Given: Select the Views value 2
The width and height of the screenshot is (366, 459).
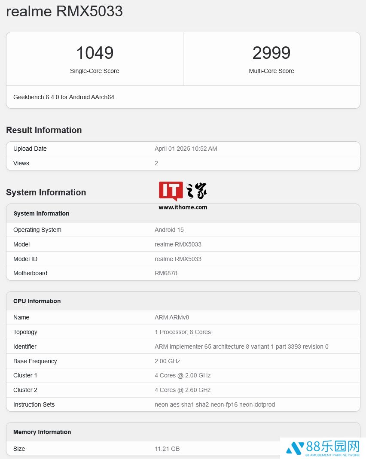Looking at the screenshot, I should click(156, 163).
